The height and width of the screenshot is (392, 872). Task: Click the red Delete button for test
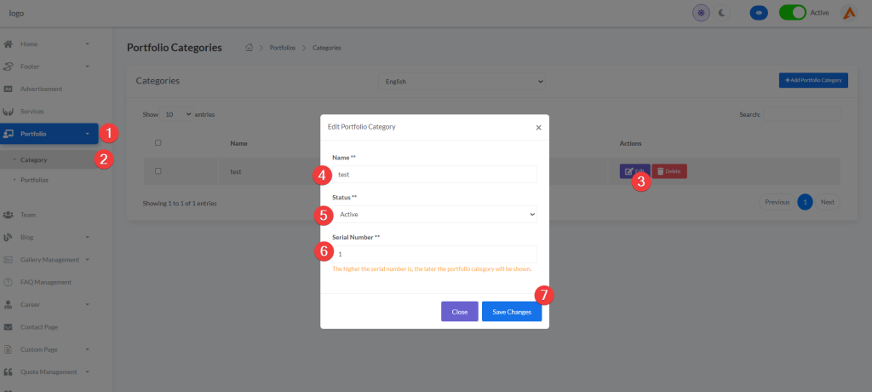click(x=669, y=171)
